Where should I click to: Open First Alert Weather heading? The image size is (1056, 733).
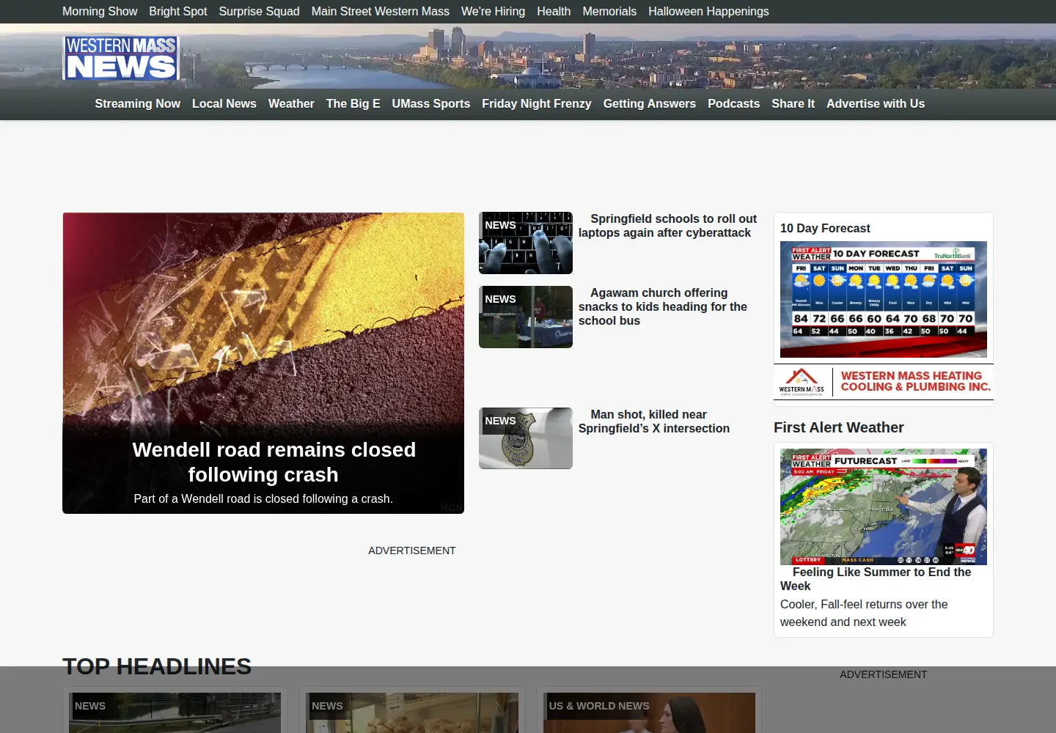click(838, 427)
